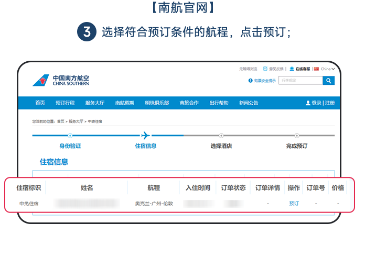Click the 入住时间 column header
The height and width of the screenshot is (257, 365).
pyautogui.click(x=198, y=188)
